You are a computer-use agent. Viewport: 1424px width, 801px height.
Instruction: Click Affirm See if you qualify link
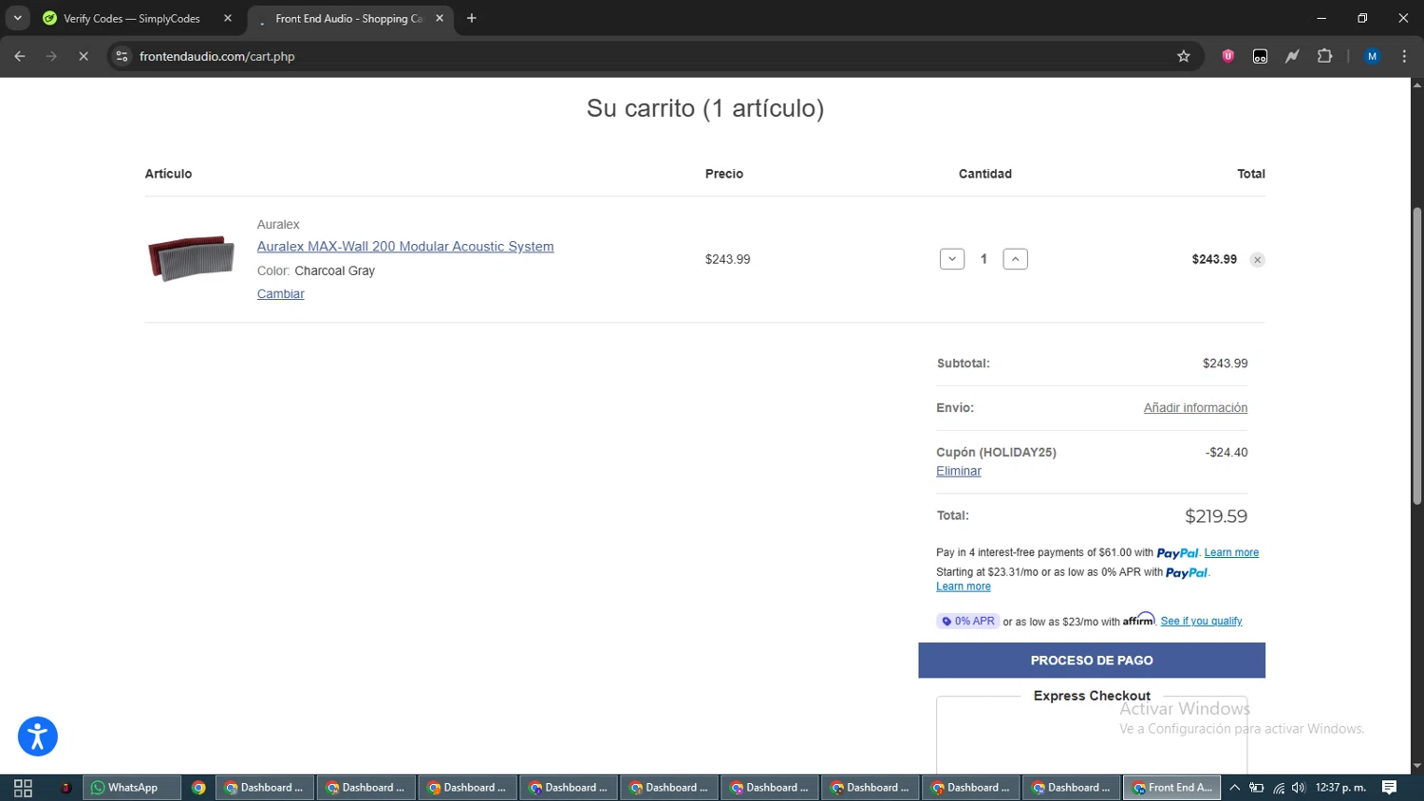[x=1201, y=621]
